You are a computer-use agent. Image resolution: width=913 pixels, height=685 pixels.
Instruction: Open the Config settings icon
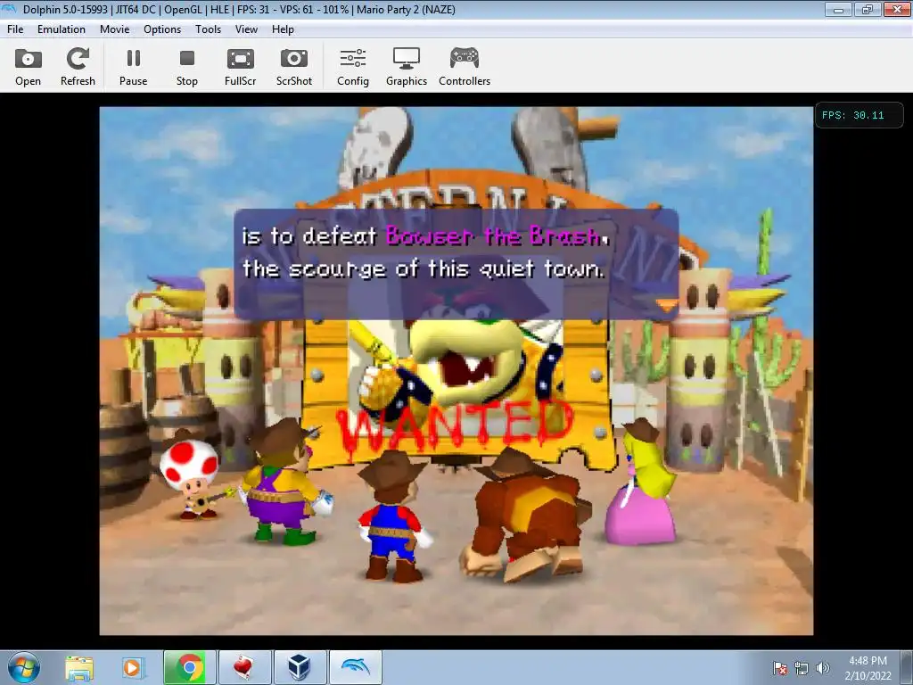[353, 66]
